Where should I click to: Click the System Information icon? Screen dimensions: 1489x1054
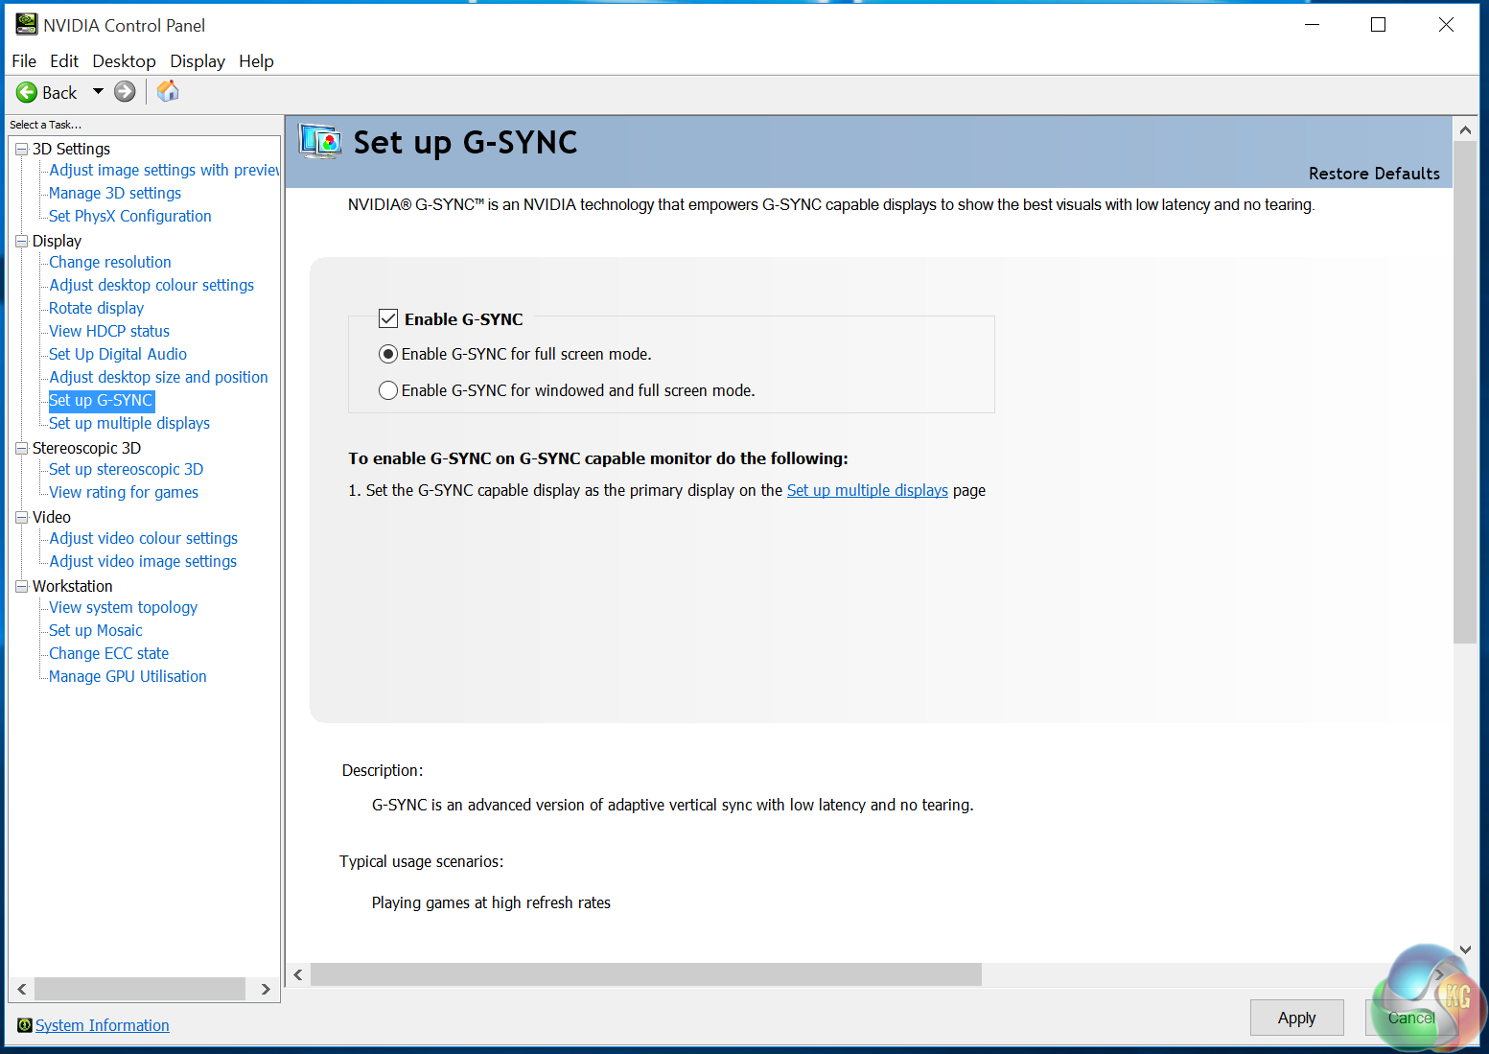coord(25,1025)
